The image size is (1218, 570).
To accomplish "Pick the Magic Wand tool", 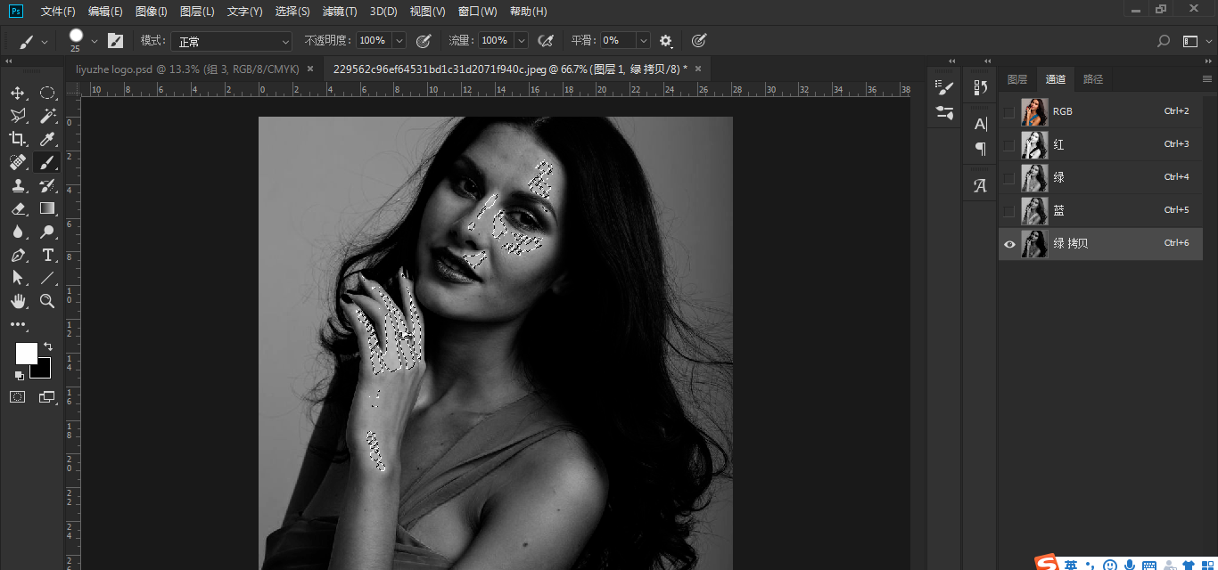I will [x=48, y=116].
